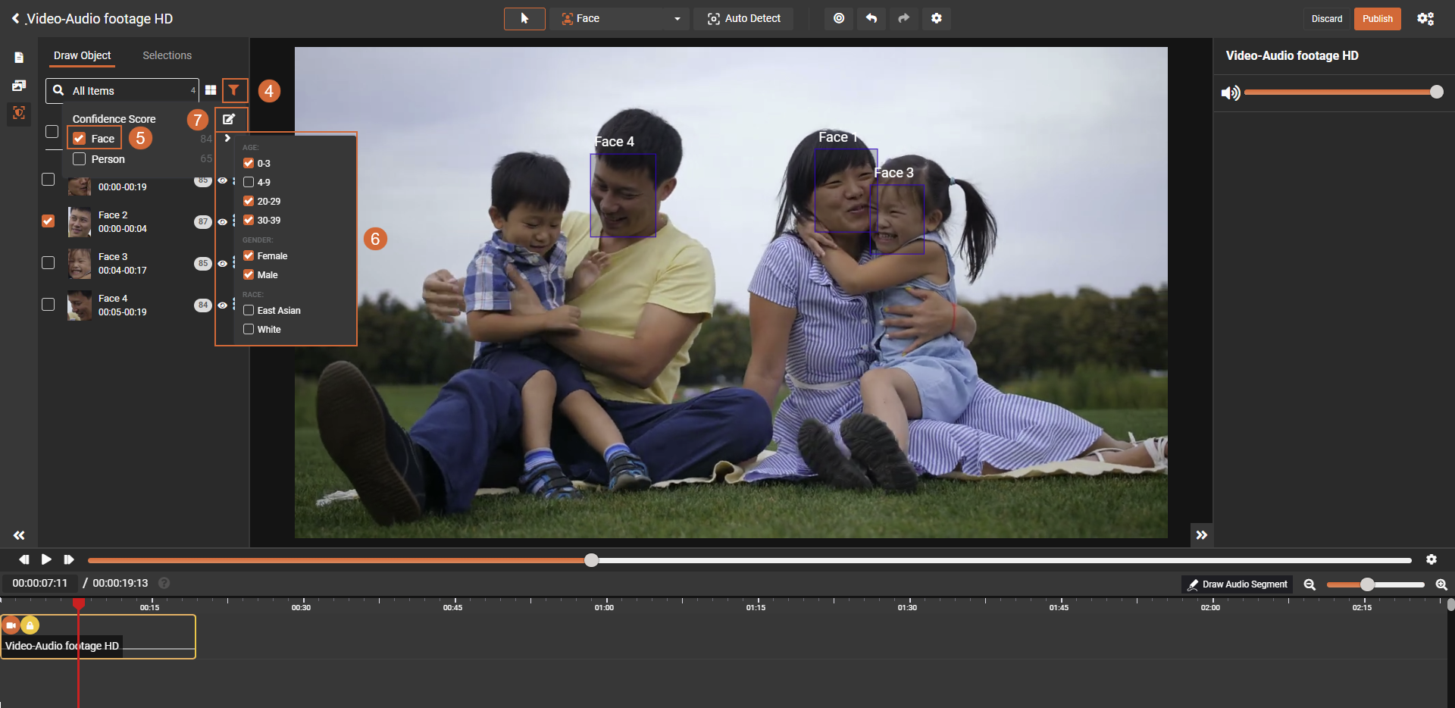Uncheck the Face filter checkbox

coord(80,139)
